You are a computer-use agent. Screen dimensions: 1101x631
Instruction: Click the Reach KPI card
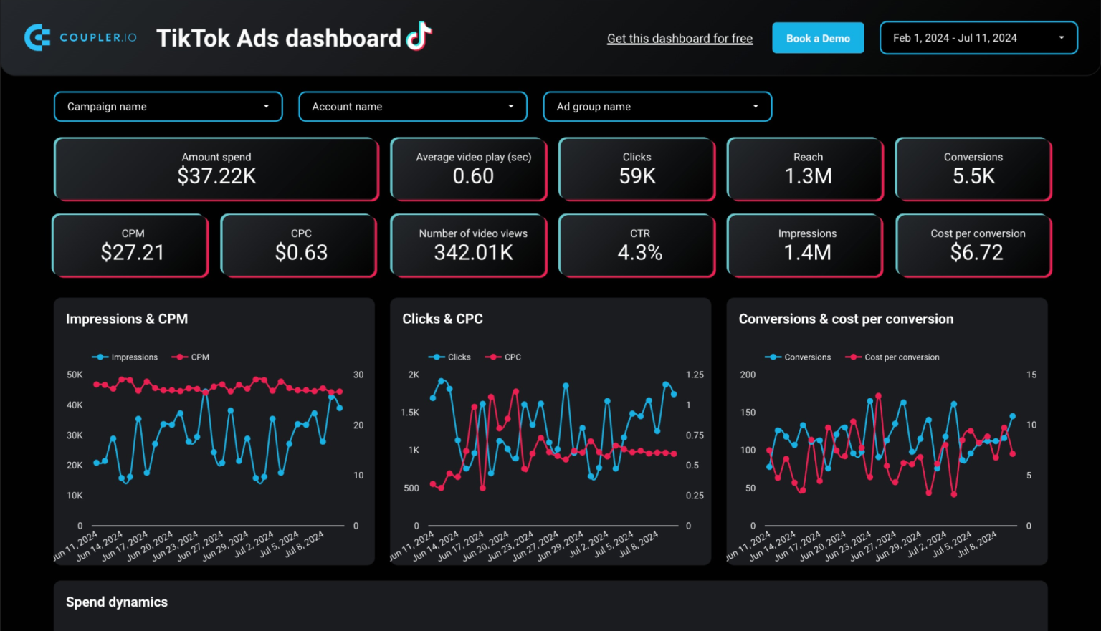[x=805, y=169]
